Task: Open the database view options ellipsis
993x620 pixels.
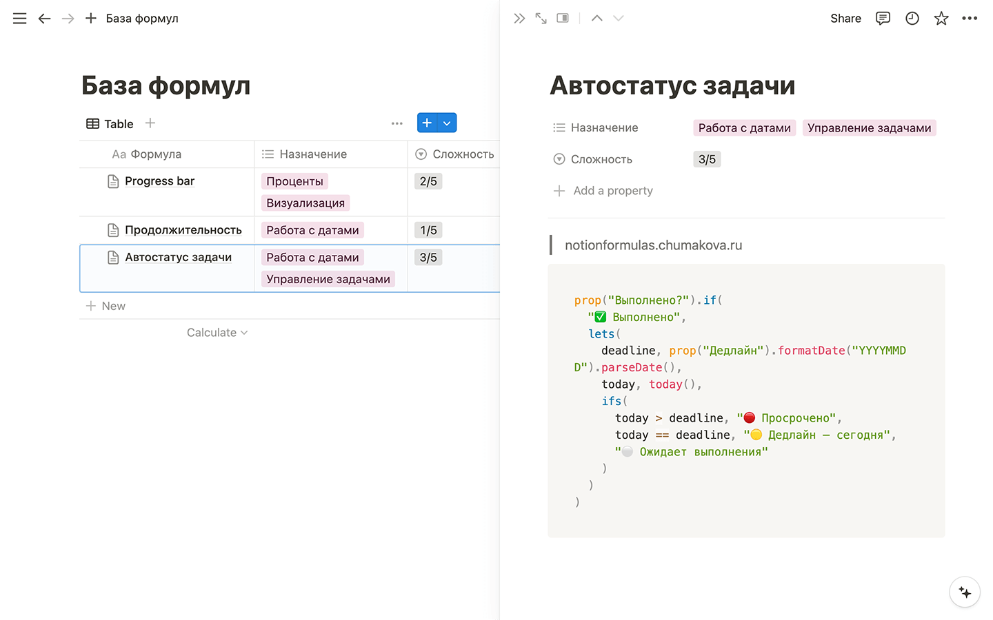Action: pos(397,123)
